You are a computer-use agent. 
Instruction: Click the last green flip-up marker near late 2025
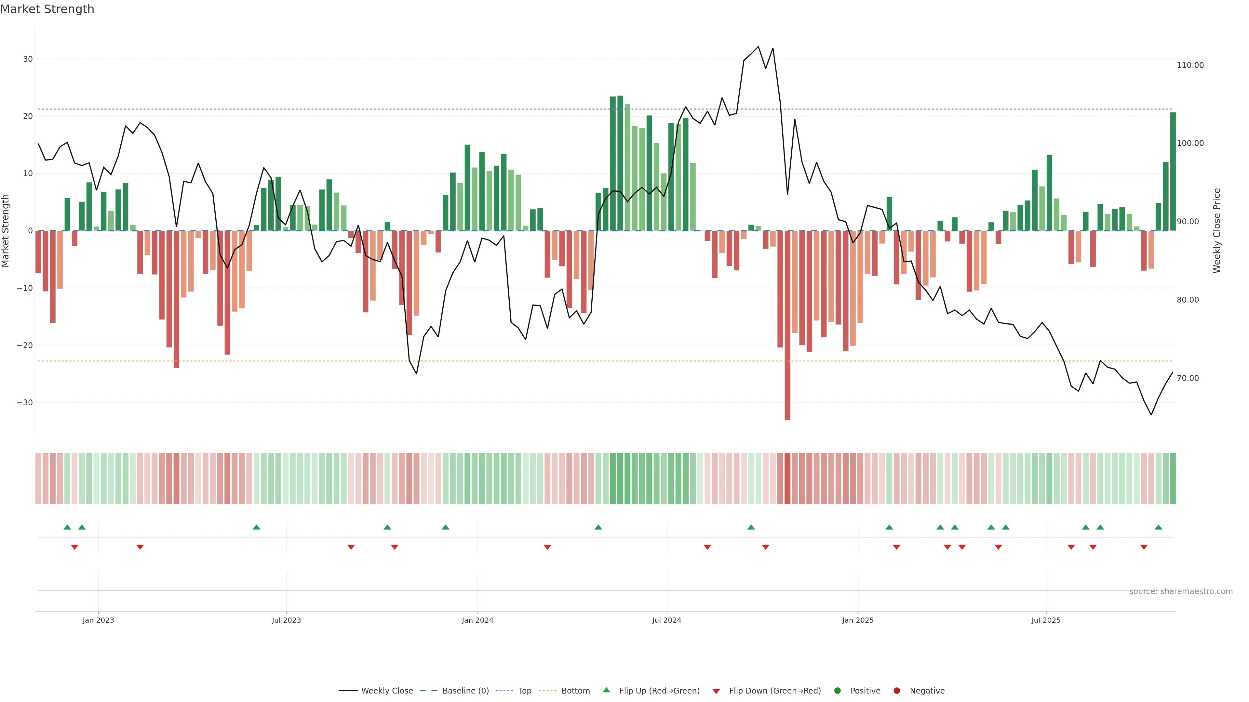[1158, 527]
